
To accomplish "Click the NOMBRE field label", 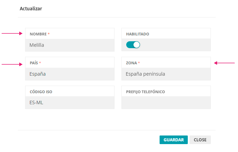I will [x=38, y=34].
